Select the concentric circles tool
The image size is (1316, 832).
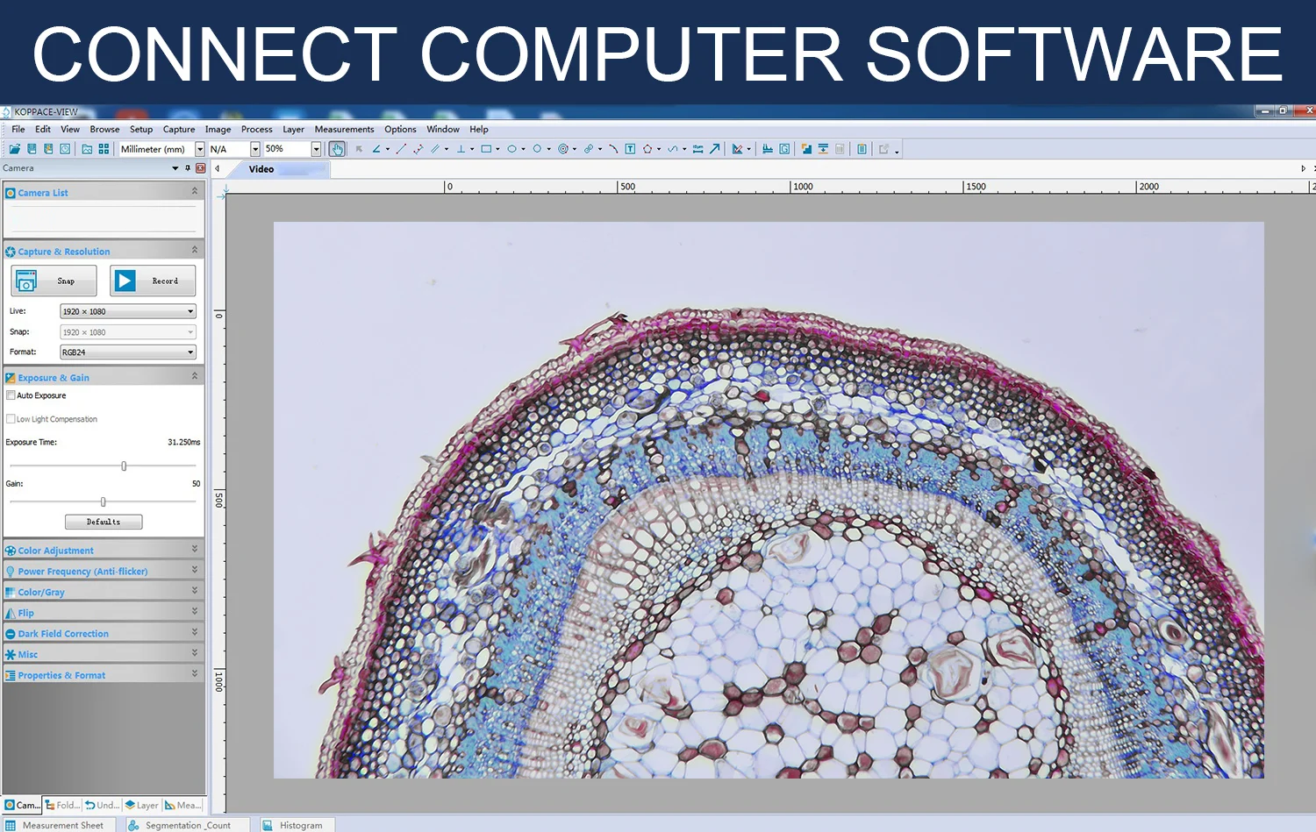(563, 149)
